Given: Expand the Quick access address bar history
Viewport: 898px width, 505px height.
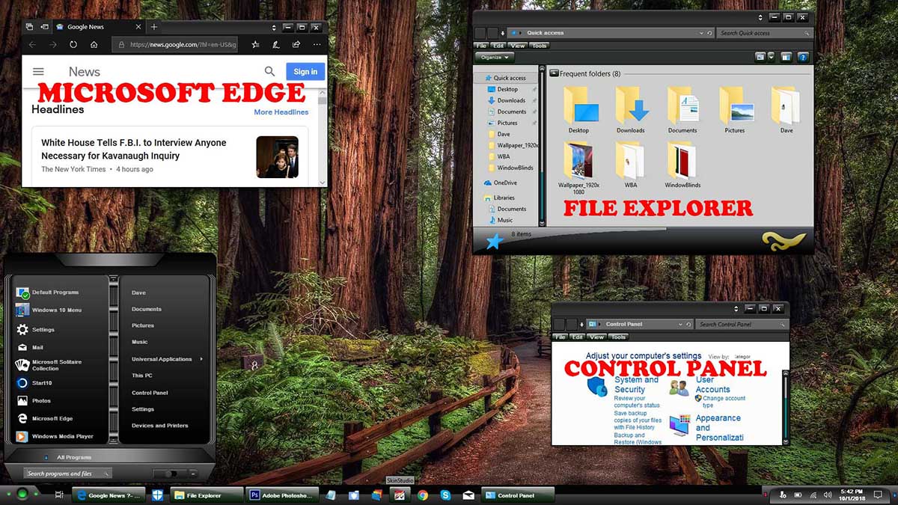Looking at the screenshot, I should (x=700, y=33).
